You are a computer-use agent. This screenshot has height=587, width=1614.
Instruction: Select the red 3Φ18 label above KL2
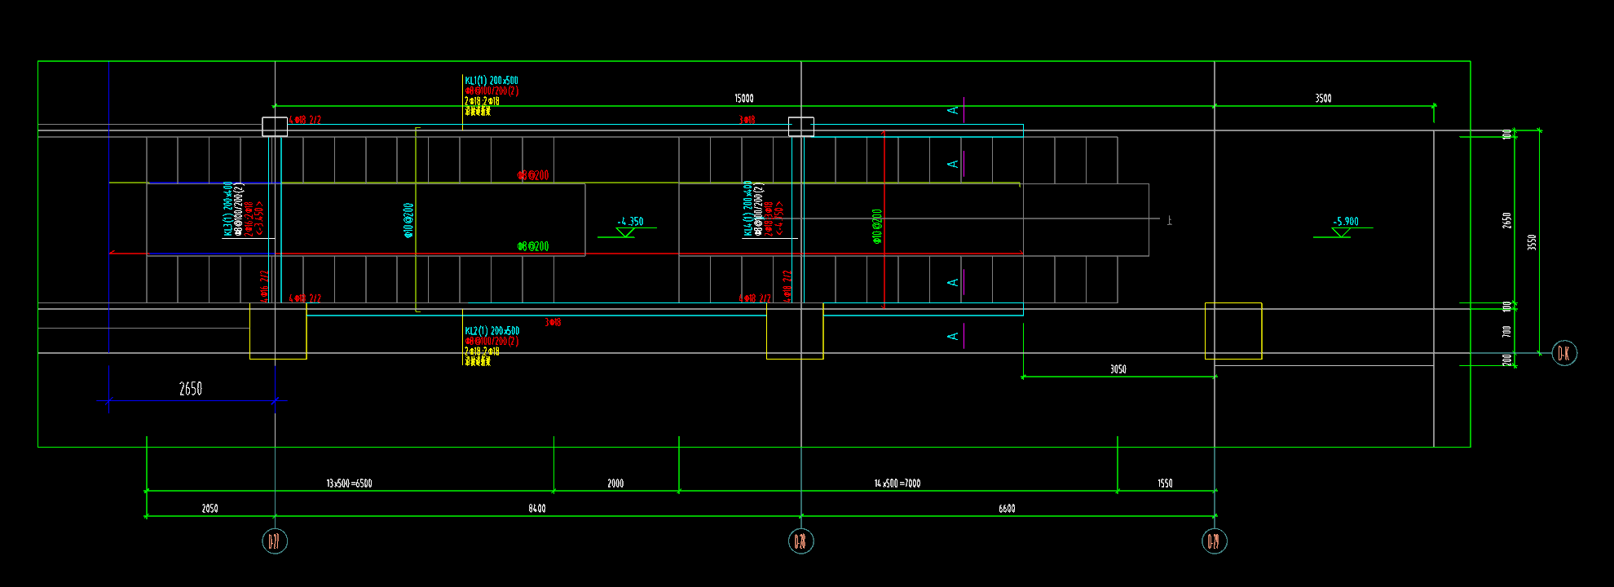pos(553,323)
